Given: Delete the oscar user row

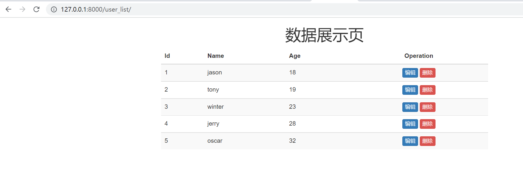Looking at the screenshot, I should point(427,141).
